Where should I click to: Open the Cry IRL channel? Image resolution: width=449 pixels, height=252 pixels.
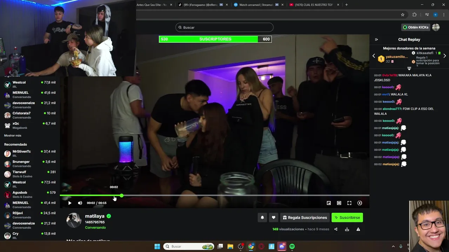pos(30,236)
